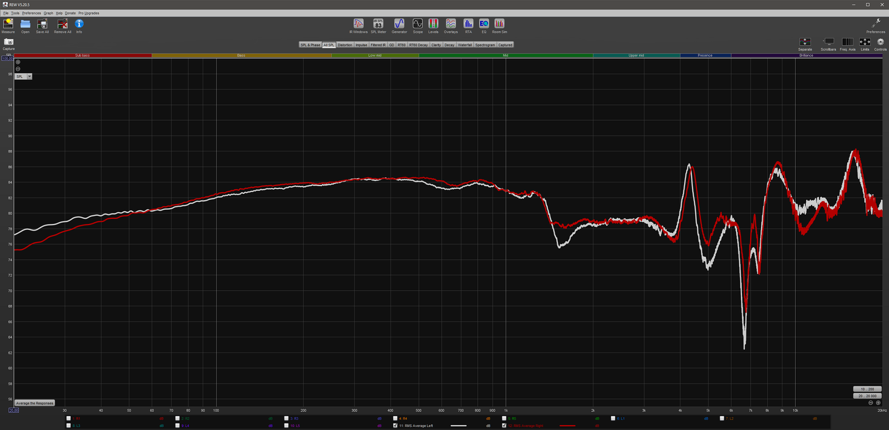
Task: Click the 20..20 000 frequency range button
Action: (x=867, y=396)
